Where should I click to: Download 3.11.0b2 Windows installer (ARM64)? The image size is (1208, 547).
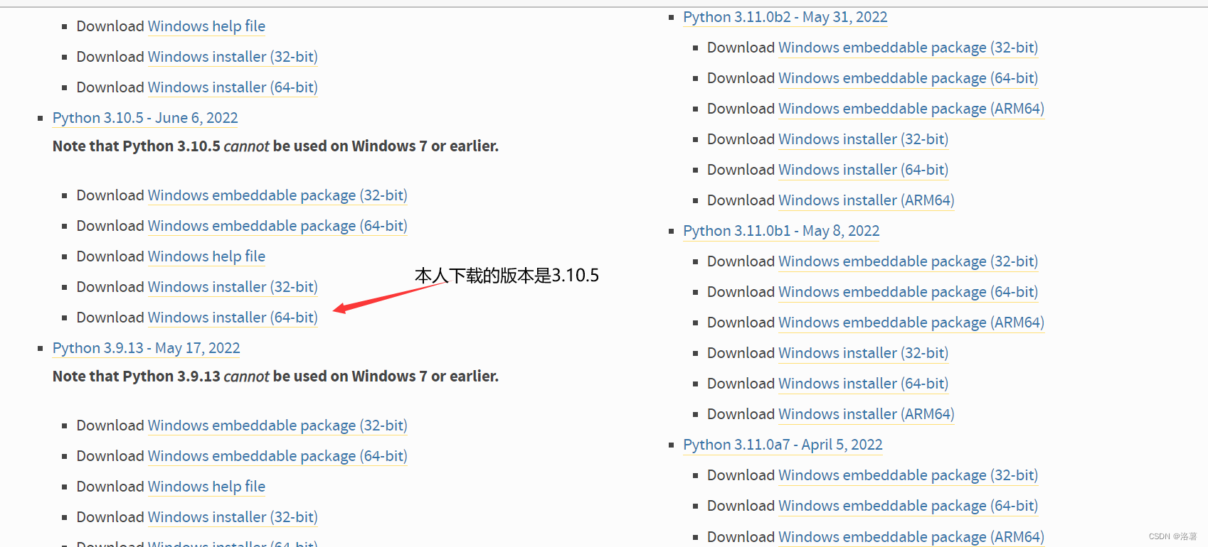866,200
